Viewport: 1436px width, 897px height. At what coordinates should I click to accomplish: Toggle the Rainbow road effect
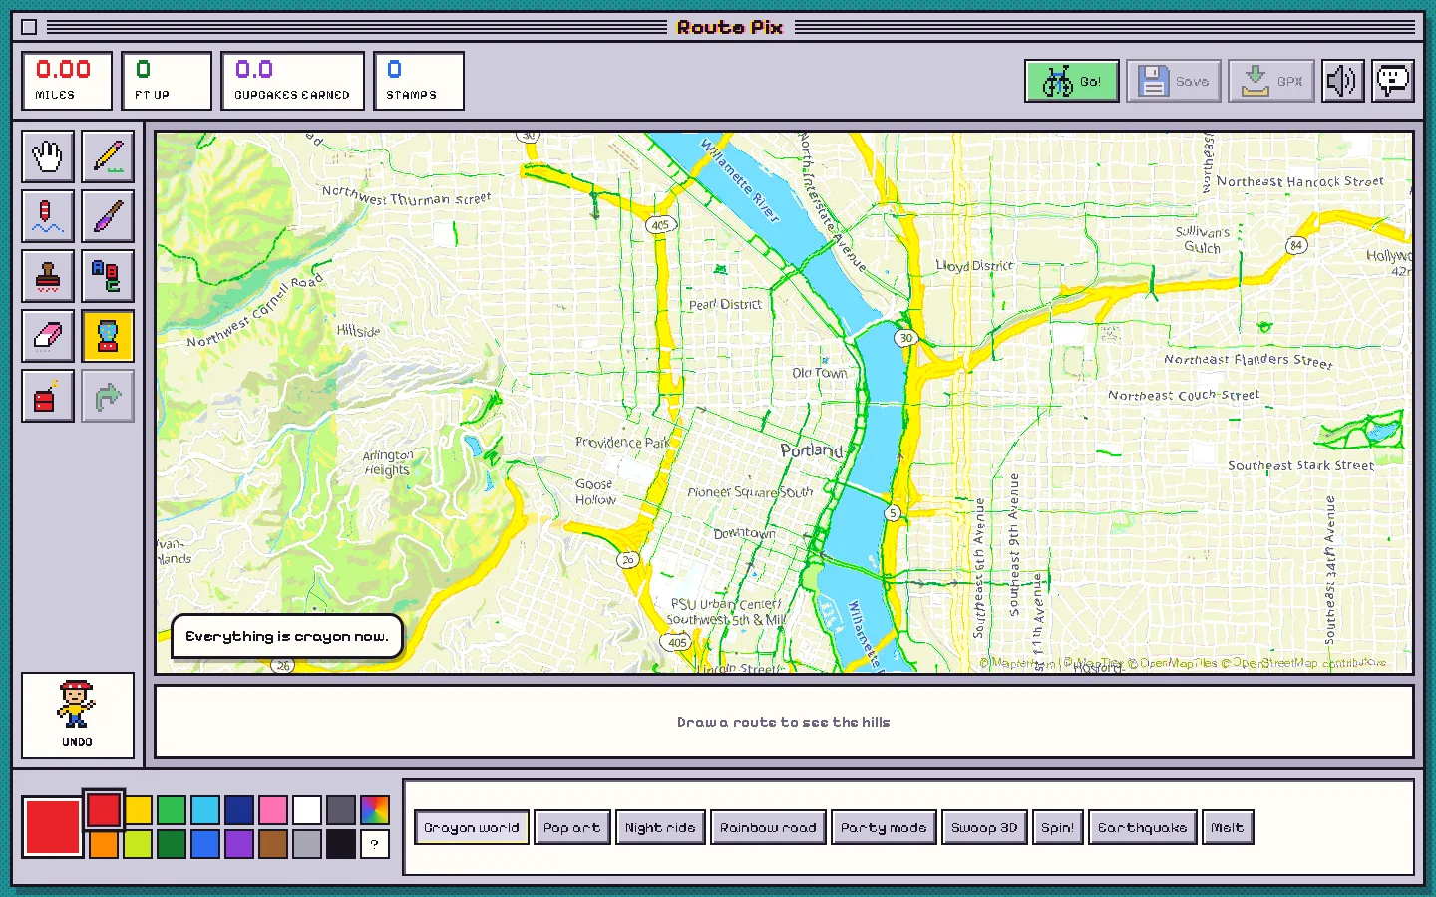768,827
